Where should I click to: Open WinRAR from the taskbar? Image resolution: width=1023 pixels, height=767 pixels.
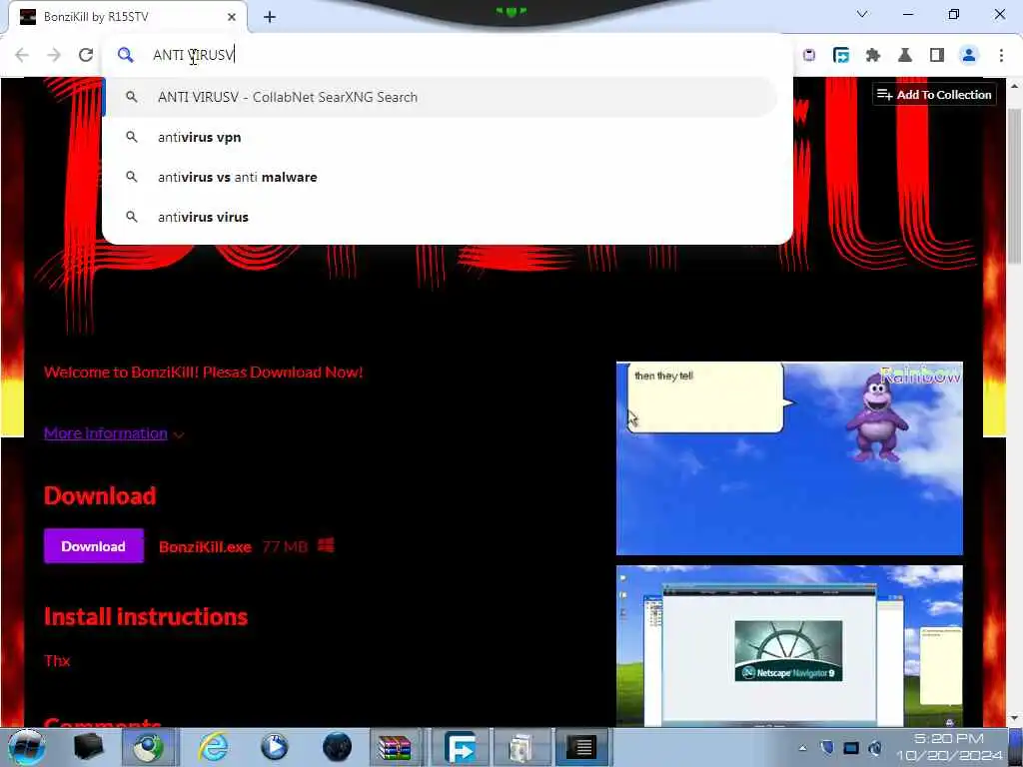396,747
